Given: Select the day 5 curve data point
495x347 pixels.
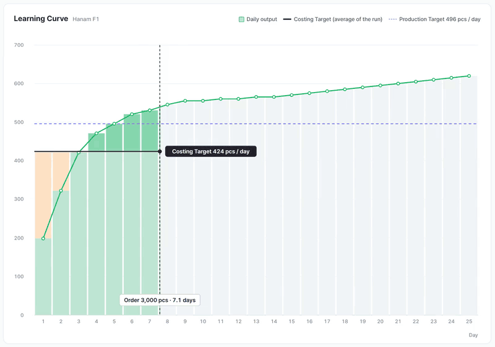Looking at the screenshot, I should [114, 123].
